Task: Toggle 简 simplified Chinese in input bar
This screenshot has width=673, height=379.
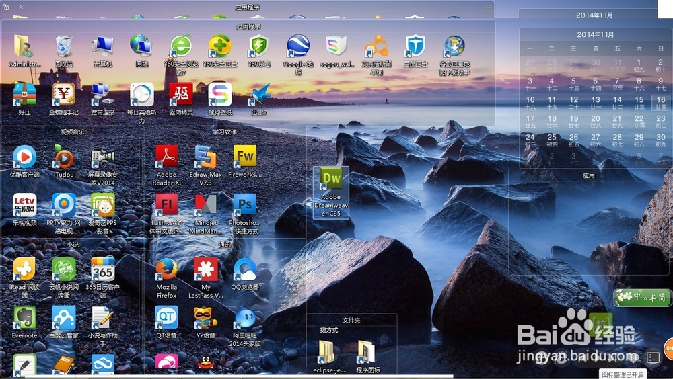Action: [x=662, y=297]
